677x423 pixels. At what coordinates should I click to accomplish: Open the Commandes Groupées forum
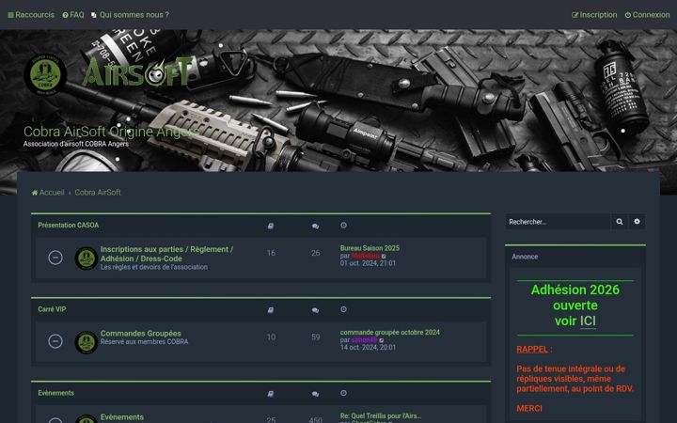[141, 333]
